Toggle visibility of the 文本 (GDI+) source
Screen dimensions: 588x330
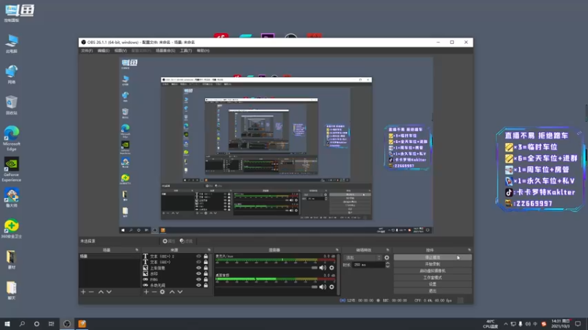pyautogui.click(x=198, y=262)
